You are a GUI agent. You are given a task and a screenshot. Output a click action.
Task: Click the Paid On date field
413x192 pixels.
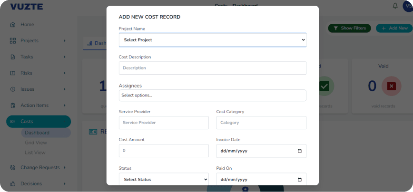point(261,179)
